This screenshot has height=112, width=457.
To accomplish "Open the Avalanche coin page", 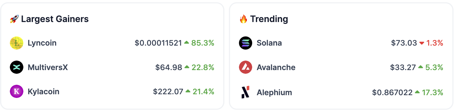I will tap(276, 67).
